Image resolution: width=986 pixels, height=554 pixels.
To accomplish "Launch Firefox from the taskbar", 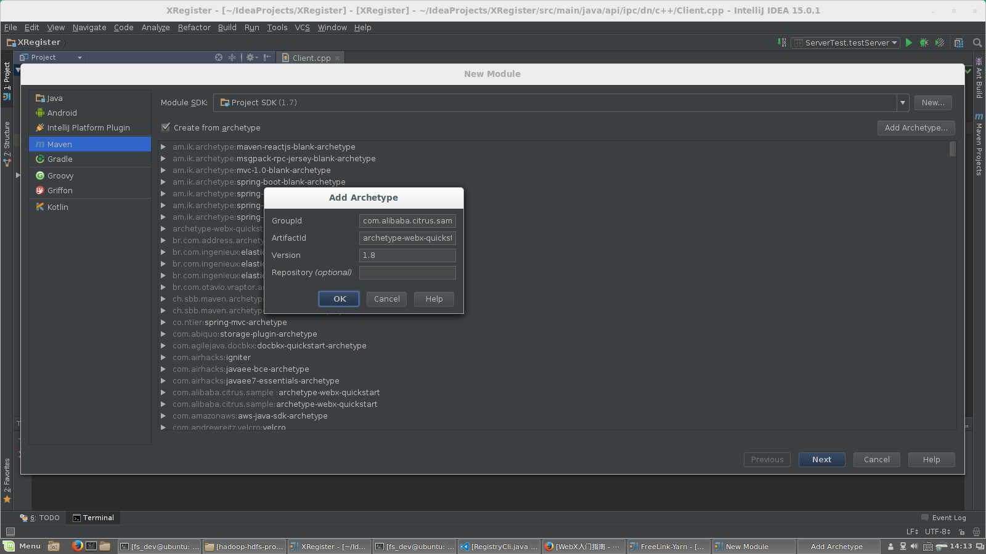I will click(x=77, y=546).
